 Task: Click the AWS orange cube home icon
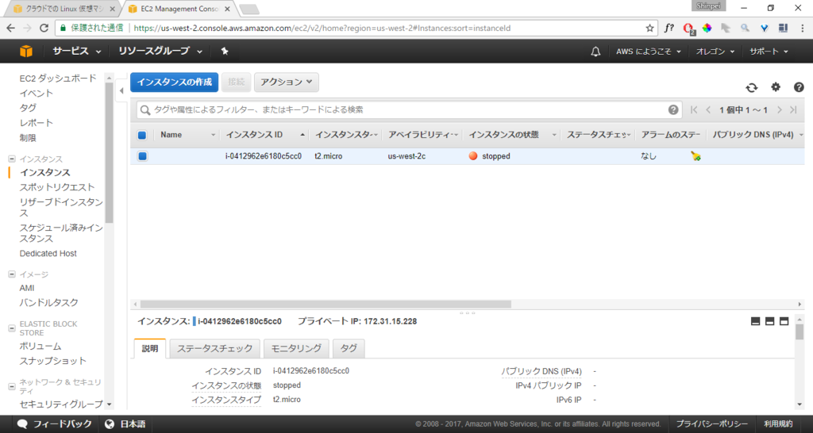click(x=26, y=51)
